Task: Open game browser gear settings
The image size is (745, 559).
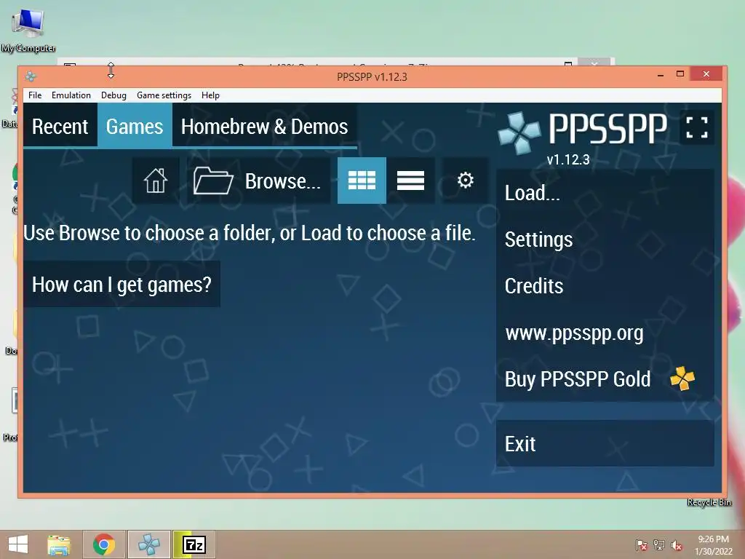Action: (465, 181)
